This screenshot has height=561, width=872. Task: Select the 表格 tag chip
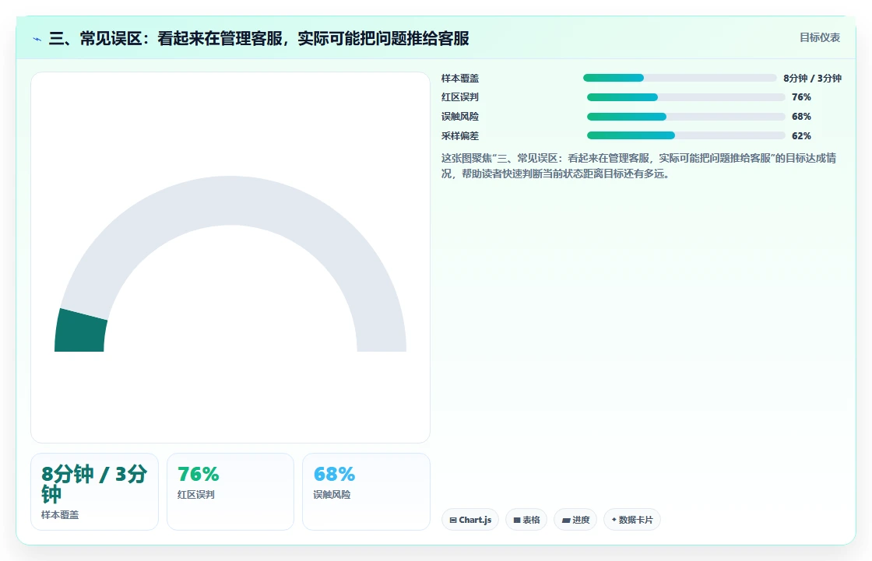point(526,520)
